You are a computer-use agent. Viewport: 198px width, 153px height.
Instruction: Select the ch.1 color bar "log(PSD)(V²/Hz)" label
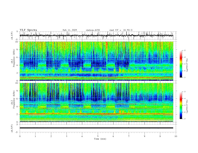[187, 65]
